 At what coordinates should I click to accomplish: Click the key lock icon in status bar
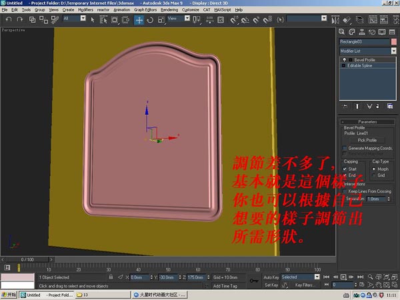coord(253,281)
